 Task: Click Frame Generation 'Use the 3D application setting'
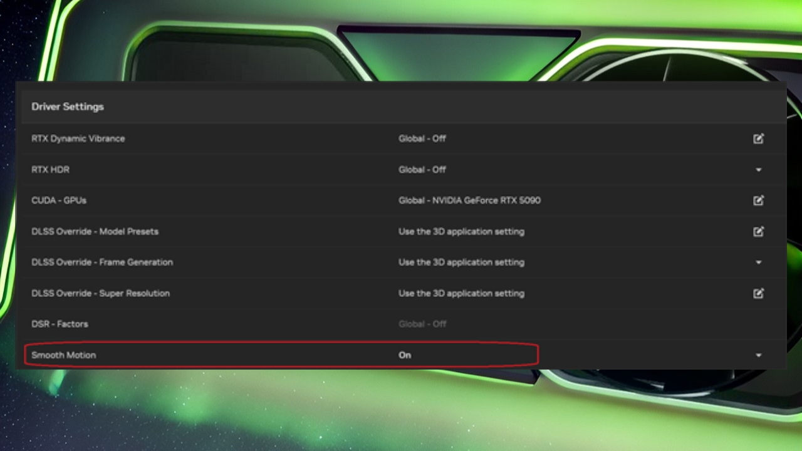461,262
